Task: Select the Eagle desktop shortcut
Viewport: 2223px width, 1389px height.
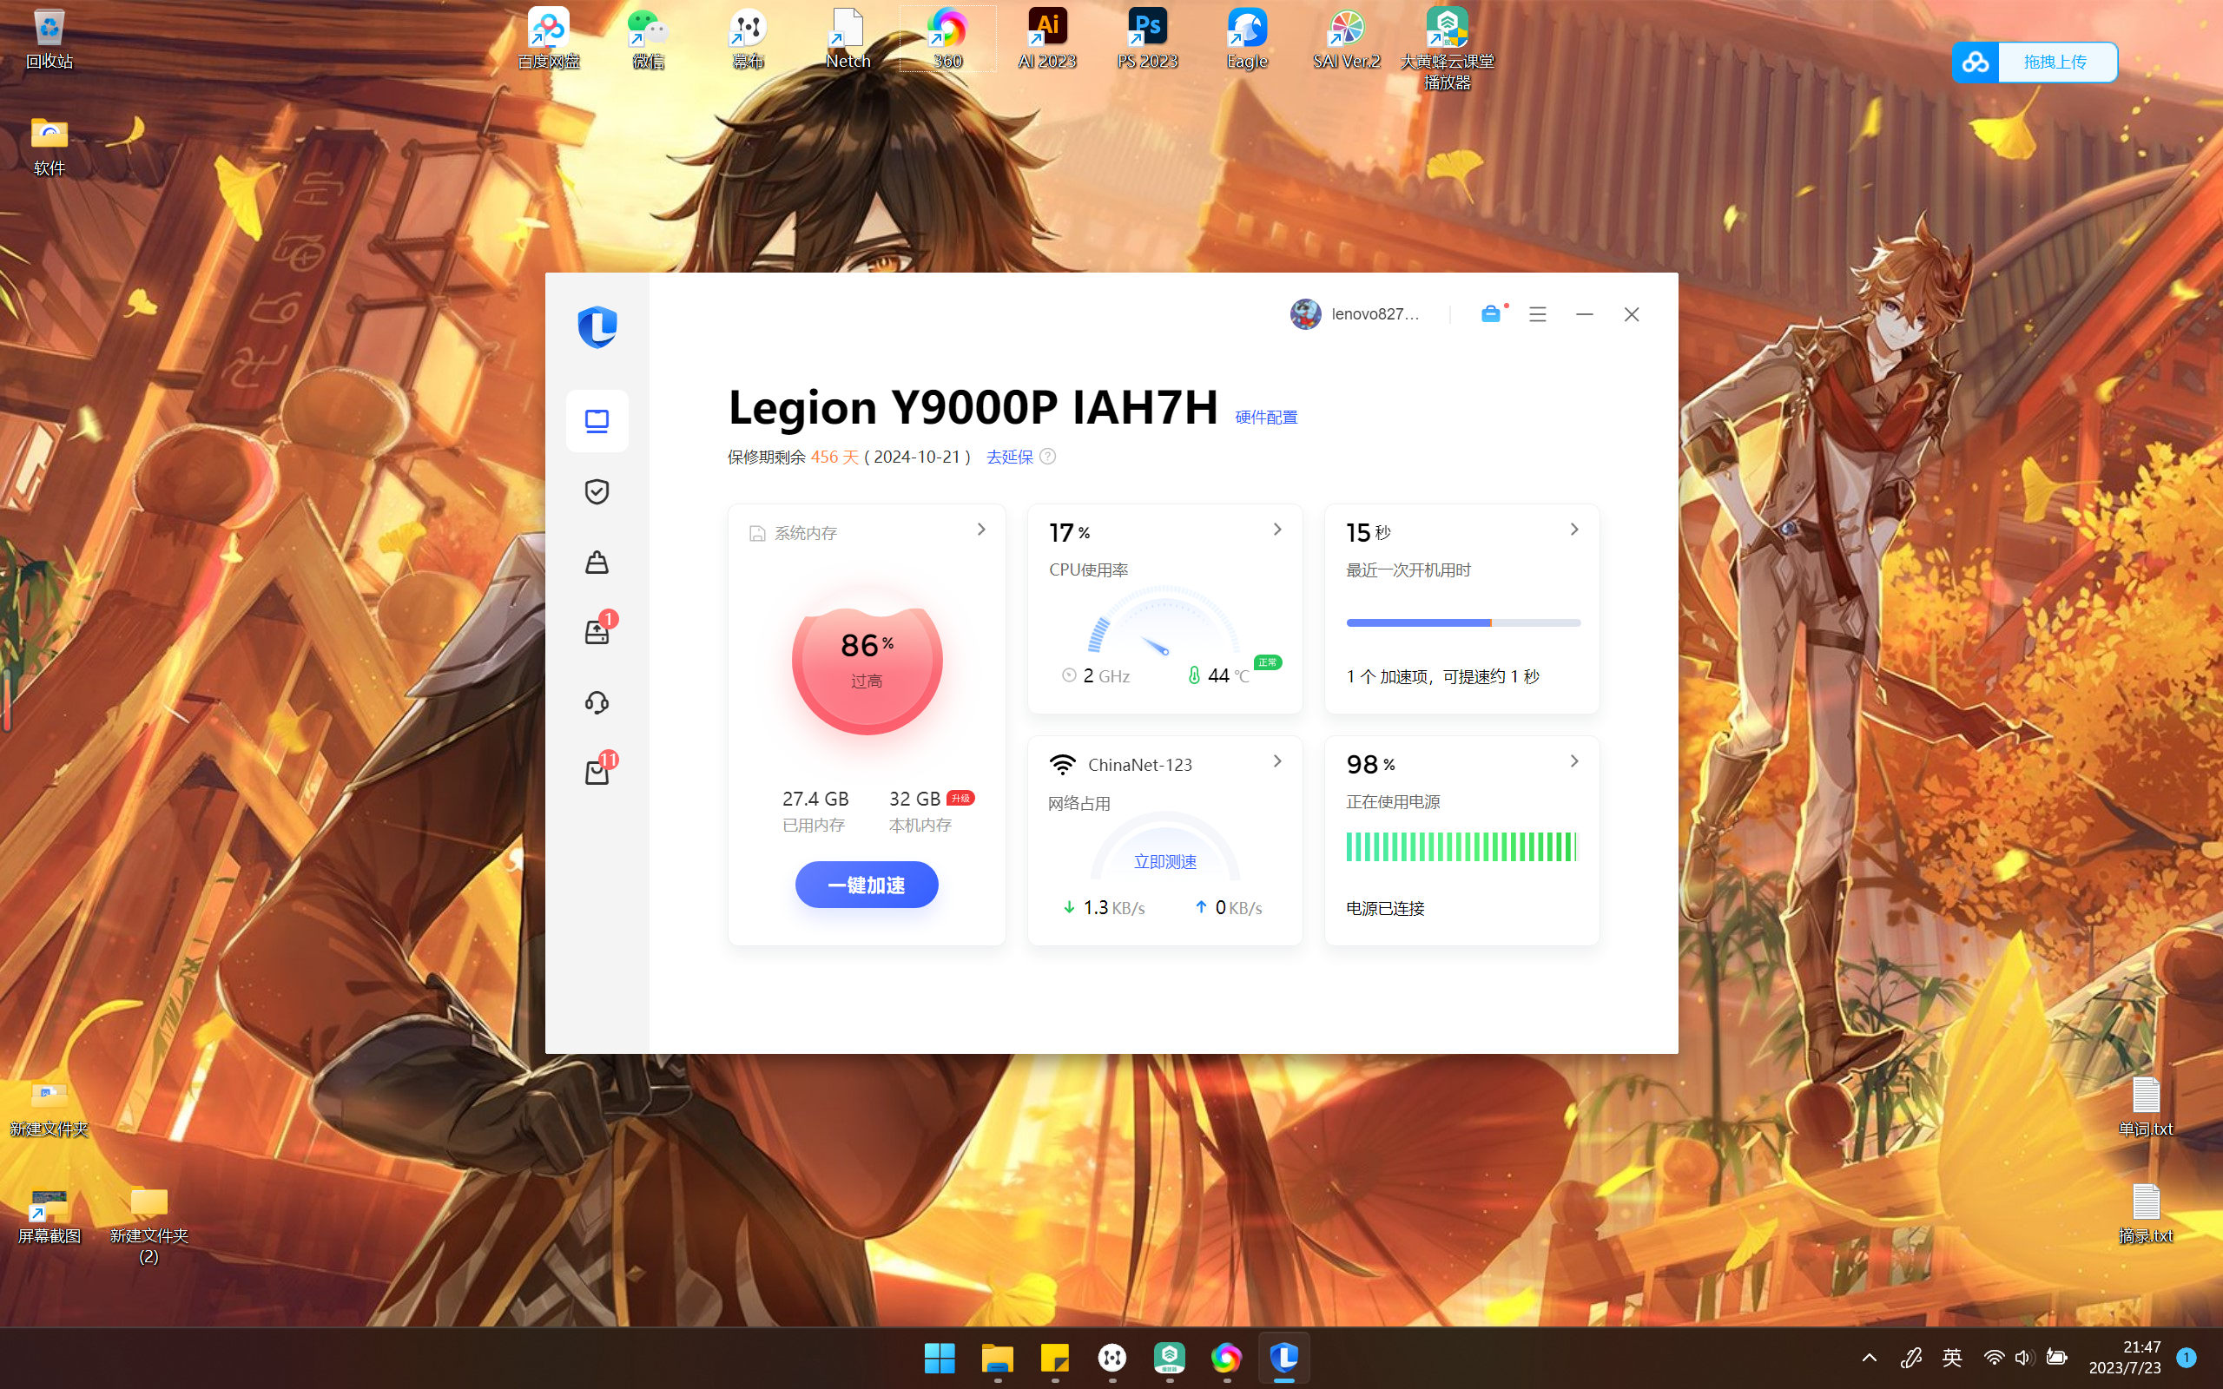Action: (1247, 40)
